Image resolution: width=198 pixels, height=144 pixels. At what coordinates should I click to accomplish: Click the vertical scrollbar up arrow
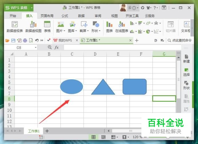[179, 58]
